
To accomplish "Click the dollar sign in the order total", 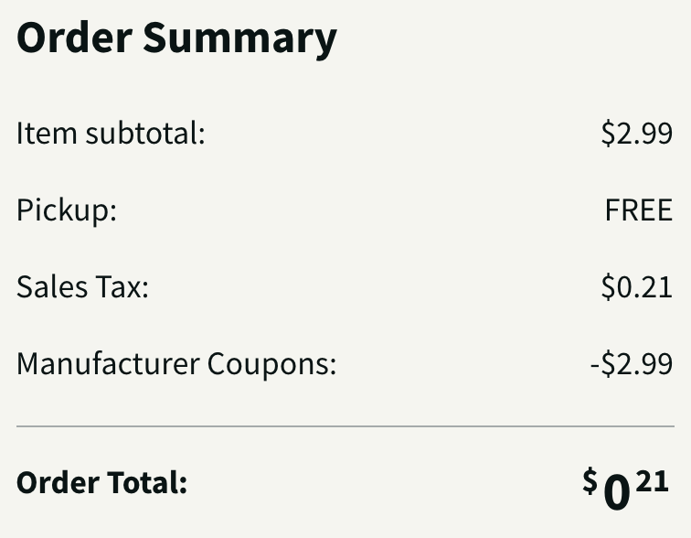I will pyautogui.click(x=590, y=480).
